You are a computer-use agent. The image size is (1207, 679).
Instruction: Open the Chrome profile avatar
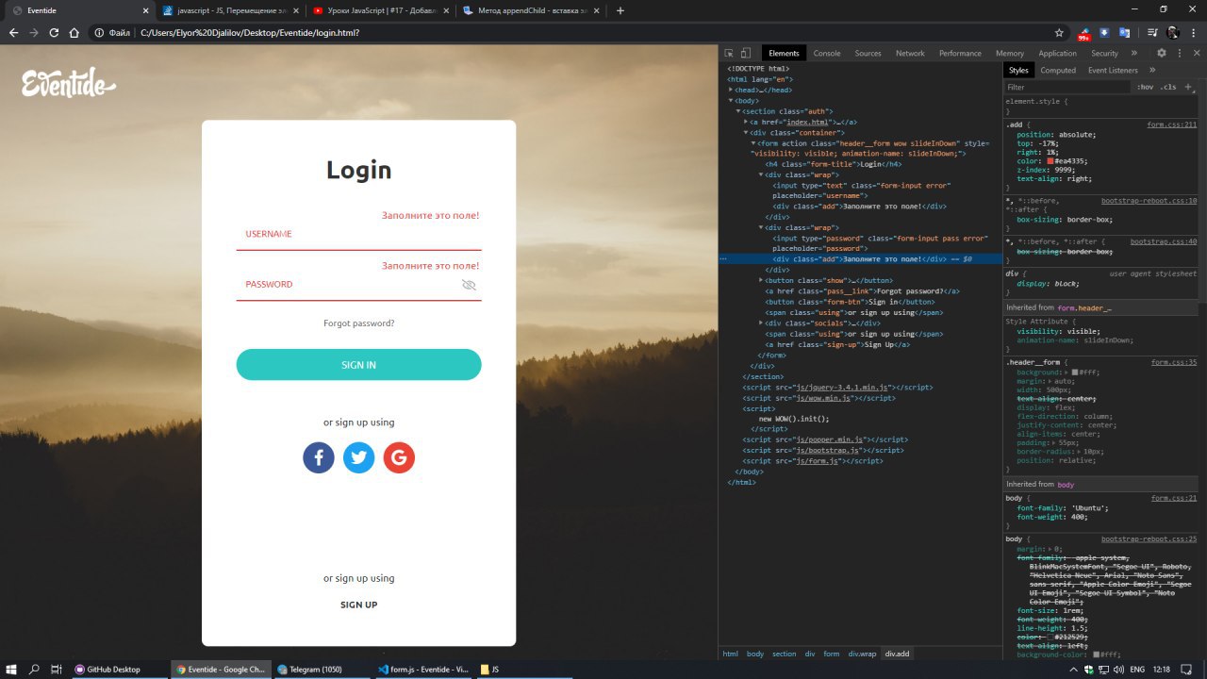[x=1172, y=32]
